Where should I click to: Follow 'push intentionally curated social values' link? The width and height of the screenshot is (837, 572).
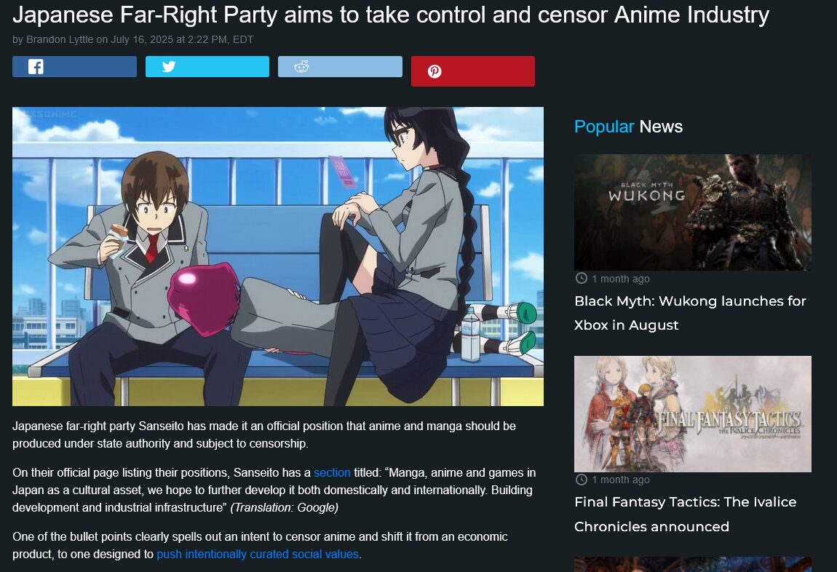coord(258,555)
